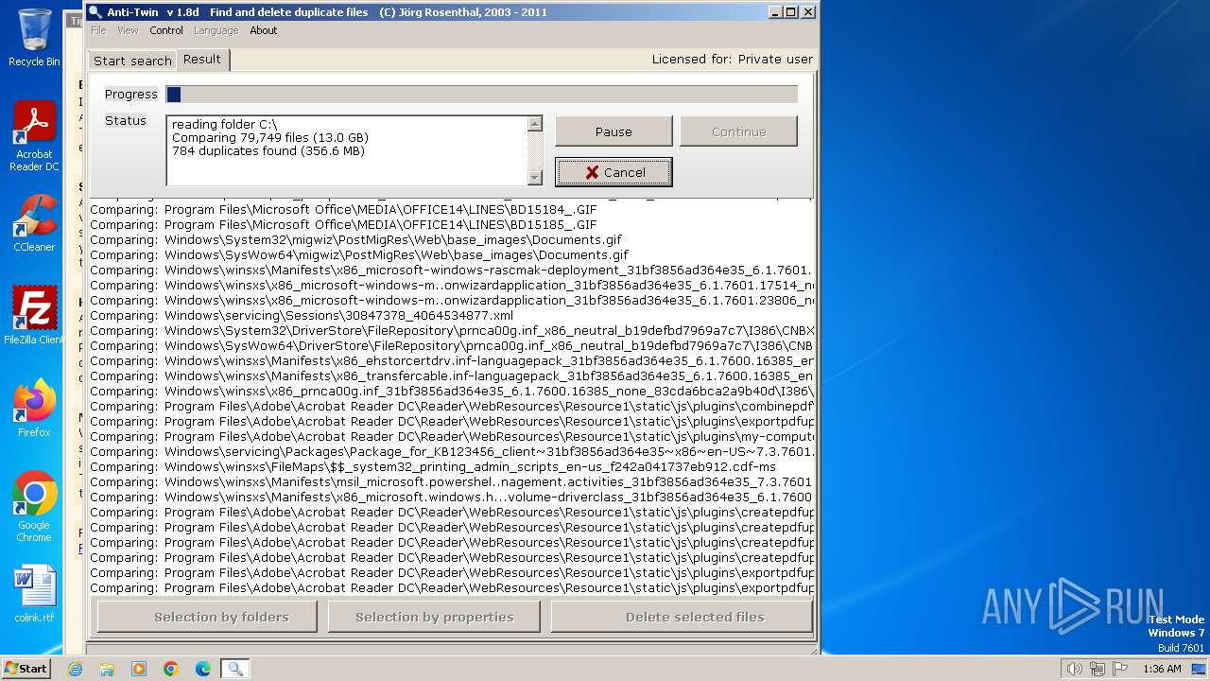
Task: Click the Start button
Action: click(x=26, y=668)
